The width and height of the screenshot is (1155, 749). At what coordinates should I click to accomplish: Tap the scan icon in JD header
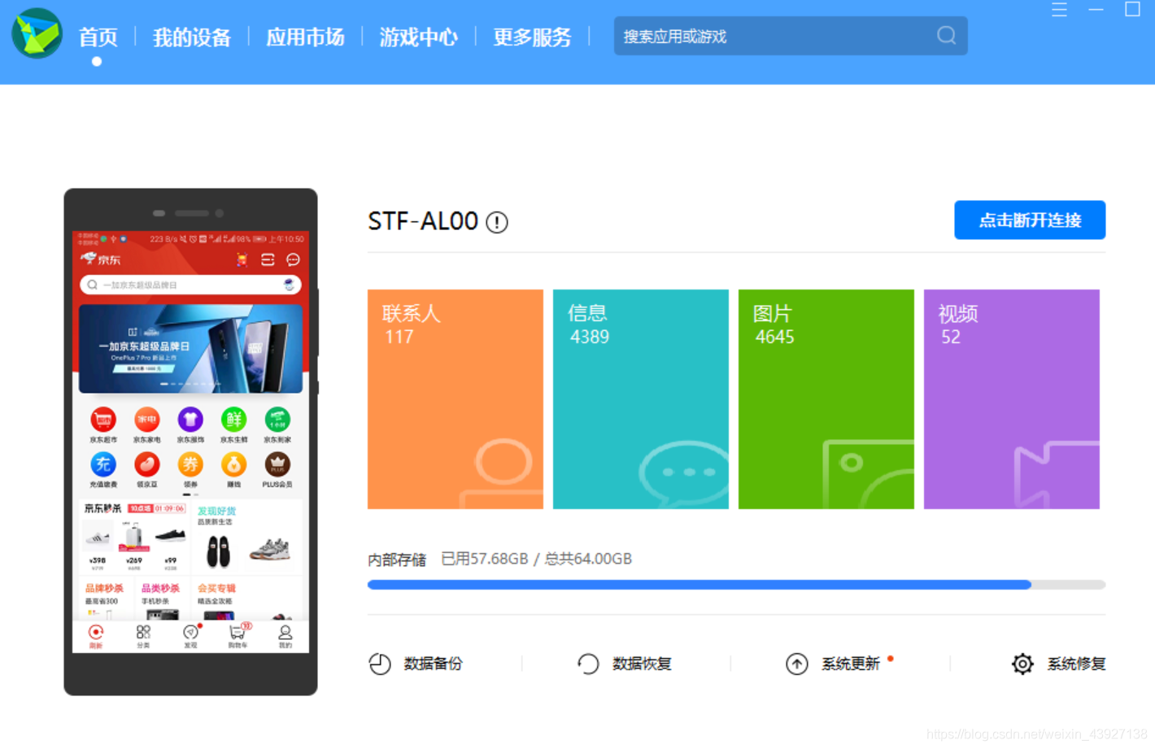coord(268,259)
